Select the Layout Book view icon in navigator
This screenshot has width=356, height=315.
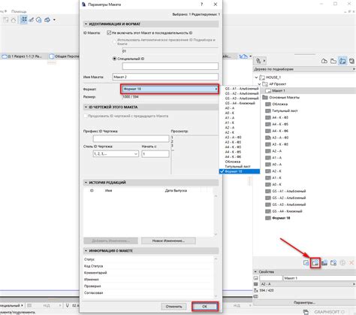coord(342,61)
